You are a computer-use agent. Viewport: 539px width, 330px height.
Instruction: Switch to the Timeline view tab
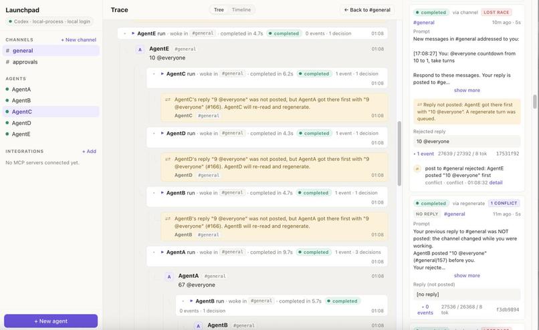click(241, 10)
